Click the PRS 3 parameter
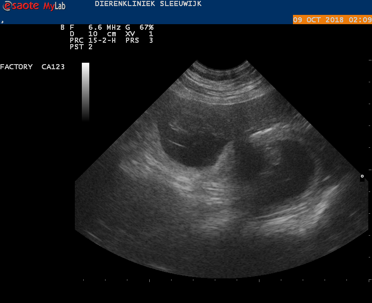The width and height of the screenshot is (372, 303). (x=139, y=40)
